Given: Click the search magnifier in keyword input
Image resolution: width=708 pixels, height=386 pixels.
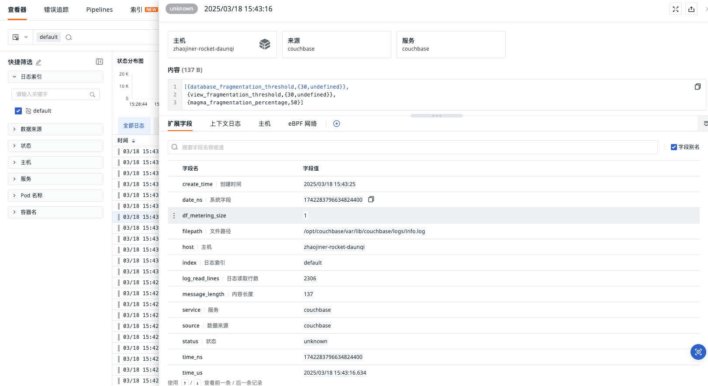Looking at the screenshot, I should 93,94.
